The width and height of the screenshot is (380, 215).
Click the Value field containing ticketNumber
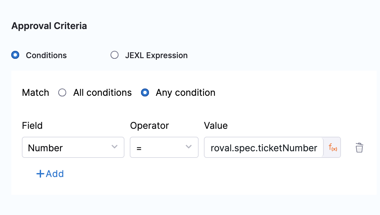coord(263,148)
